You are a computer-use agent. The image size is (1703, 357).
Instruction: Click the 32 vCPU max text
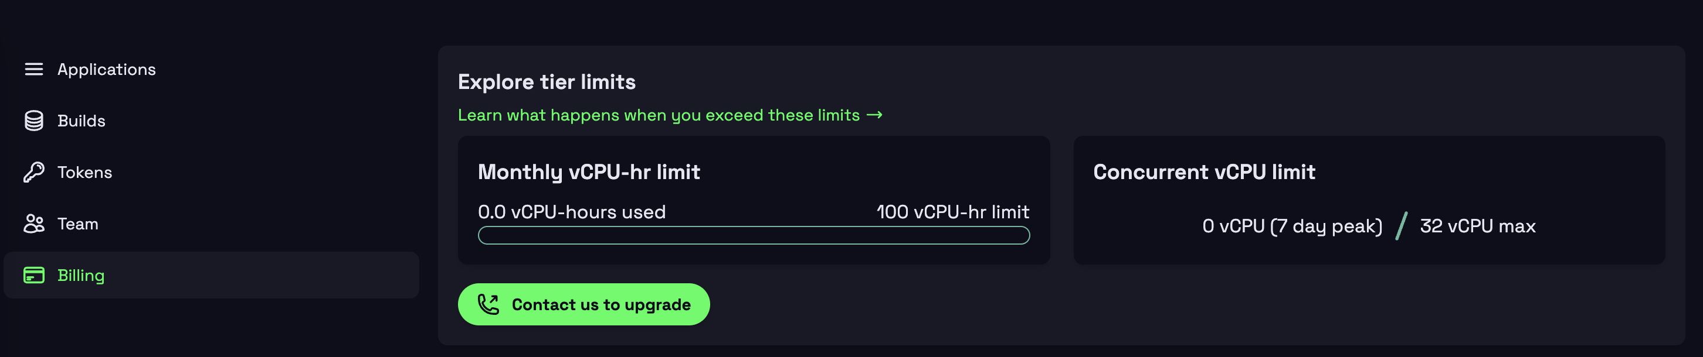click(1478, 226)
